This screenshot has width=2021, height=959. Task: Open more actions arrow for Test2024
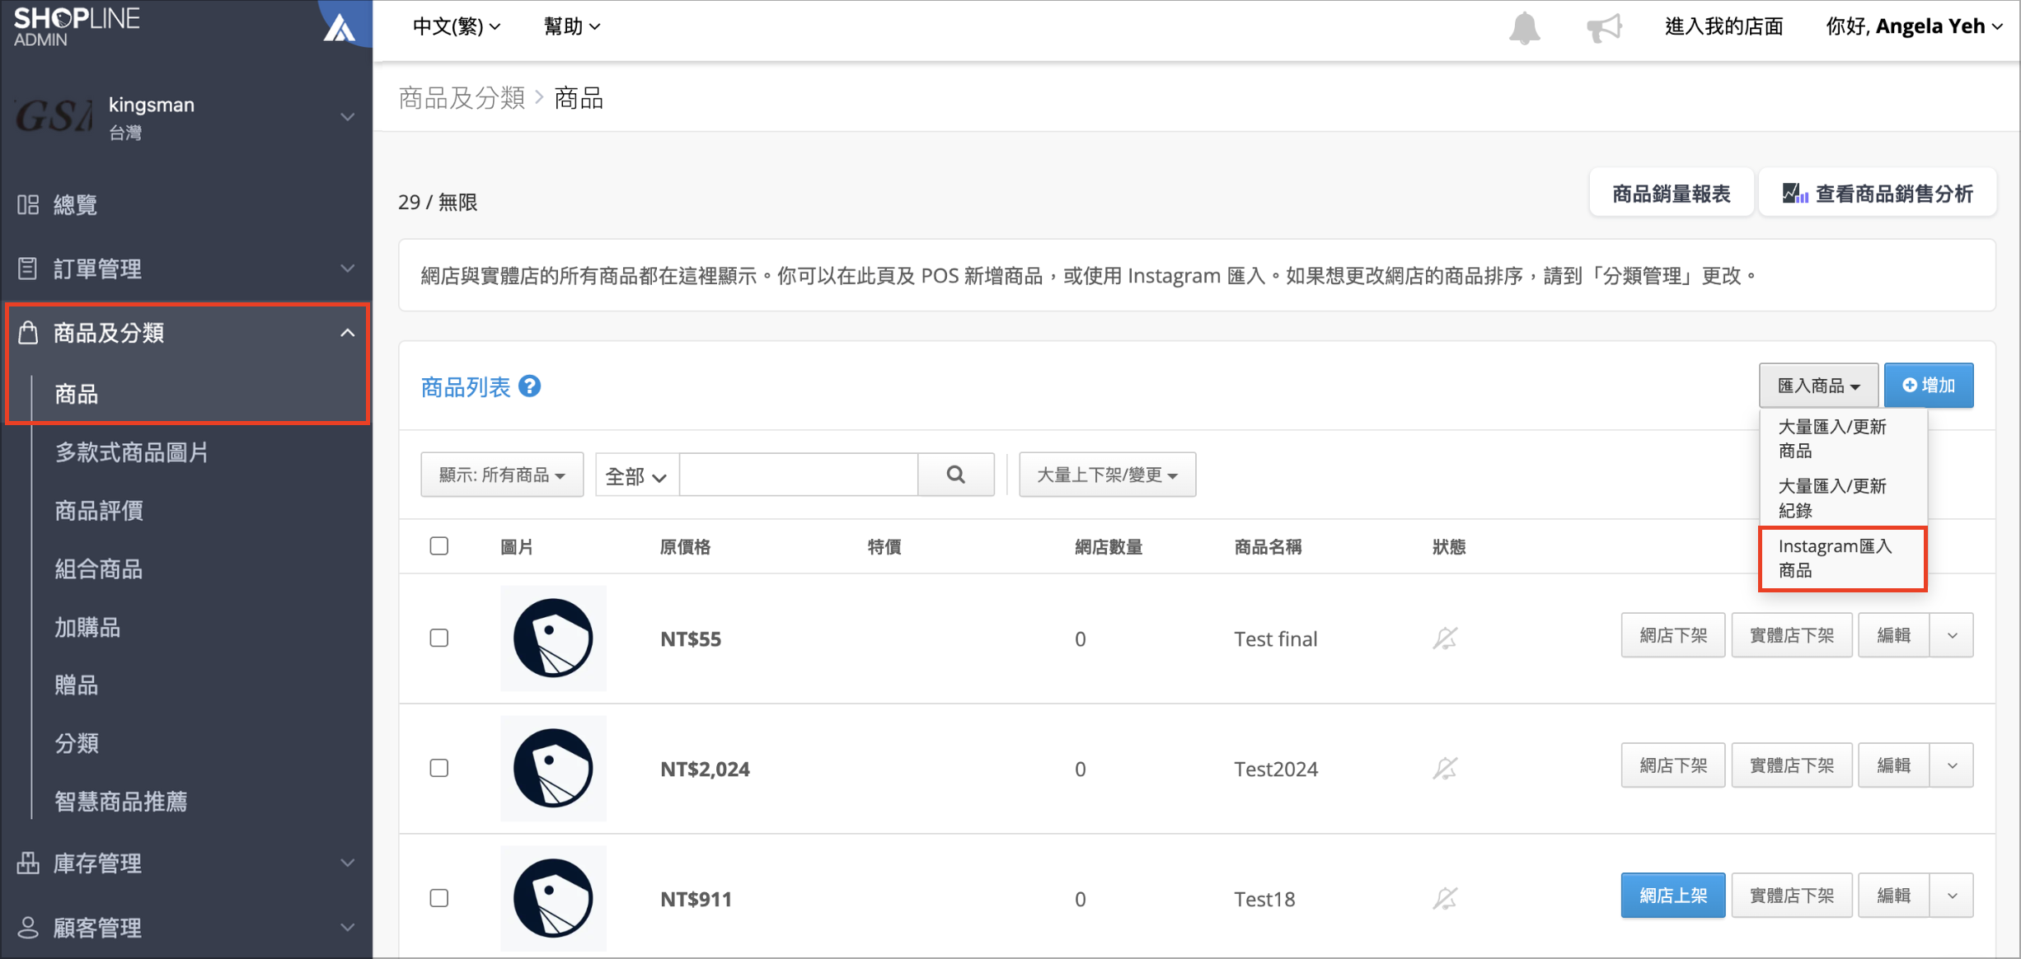(x=1952, y=765)
